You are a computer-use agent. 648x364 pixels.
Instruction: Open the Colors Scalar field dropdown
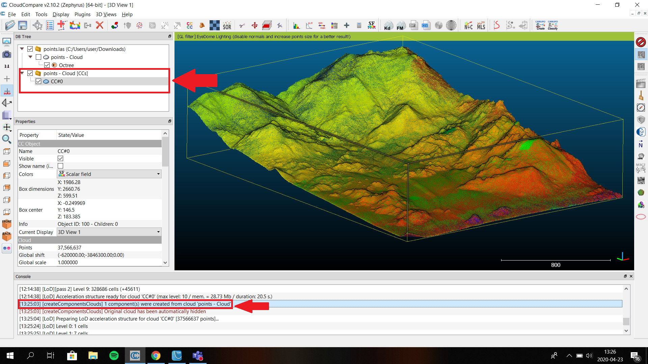109,174
